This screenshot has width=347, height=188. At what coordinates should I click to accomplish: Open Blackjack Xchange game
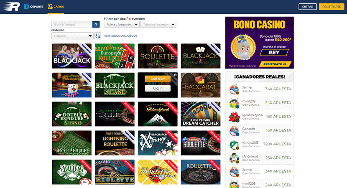pyautogui.click(x=158, y=143)
